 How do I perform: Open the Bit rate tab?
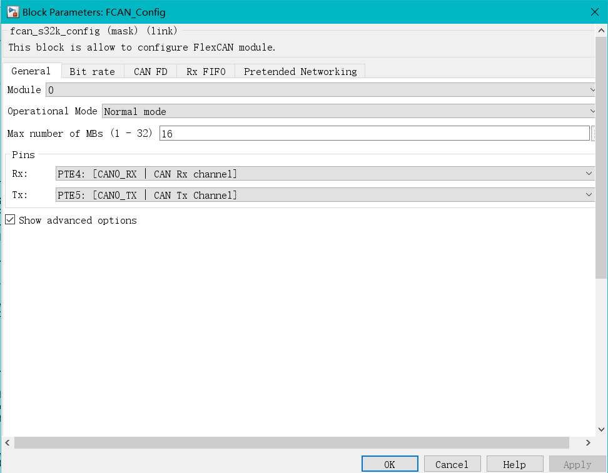[x=93, y=72]
